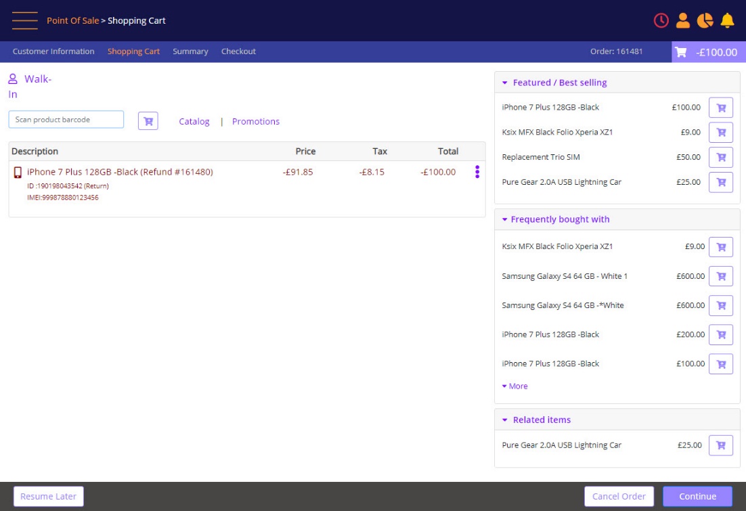Image resolution: width=746 pixels, height=511 pixels.
Task: Click the IMEI:999878880123456 text
Action: [x=63, y=198]
